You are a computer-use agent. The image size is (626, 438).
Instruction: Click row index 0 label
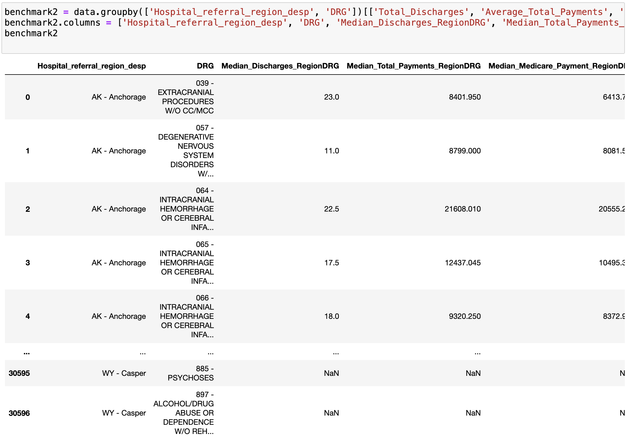(x=28, y=97)
